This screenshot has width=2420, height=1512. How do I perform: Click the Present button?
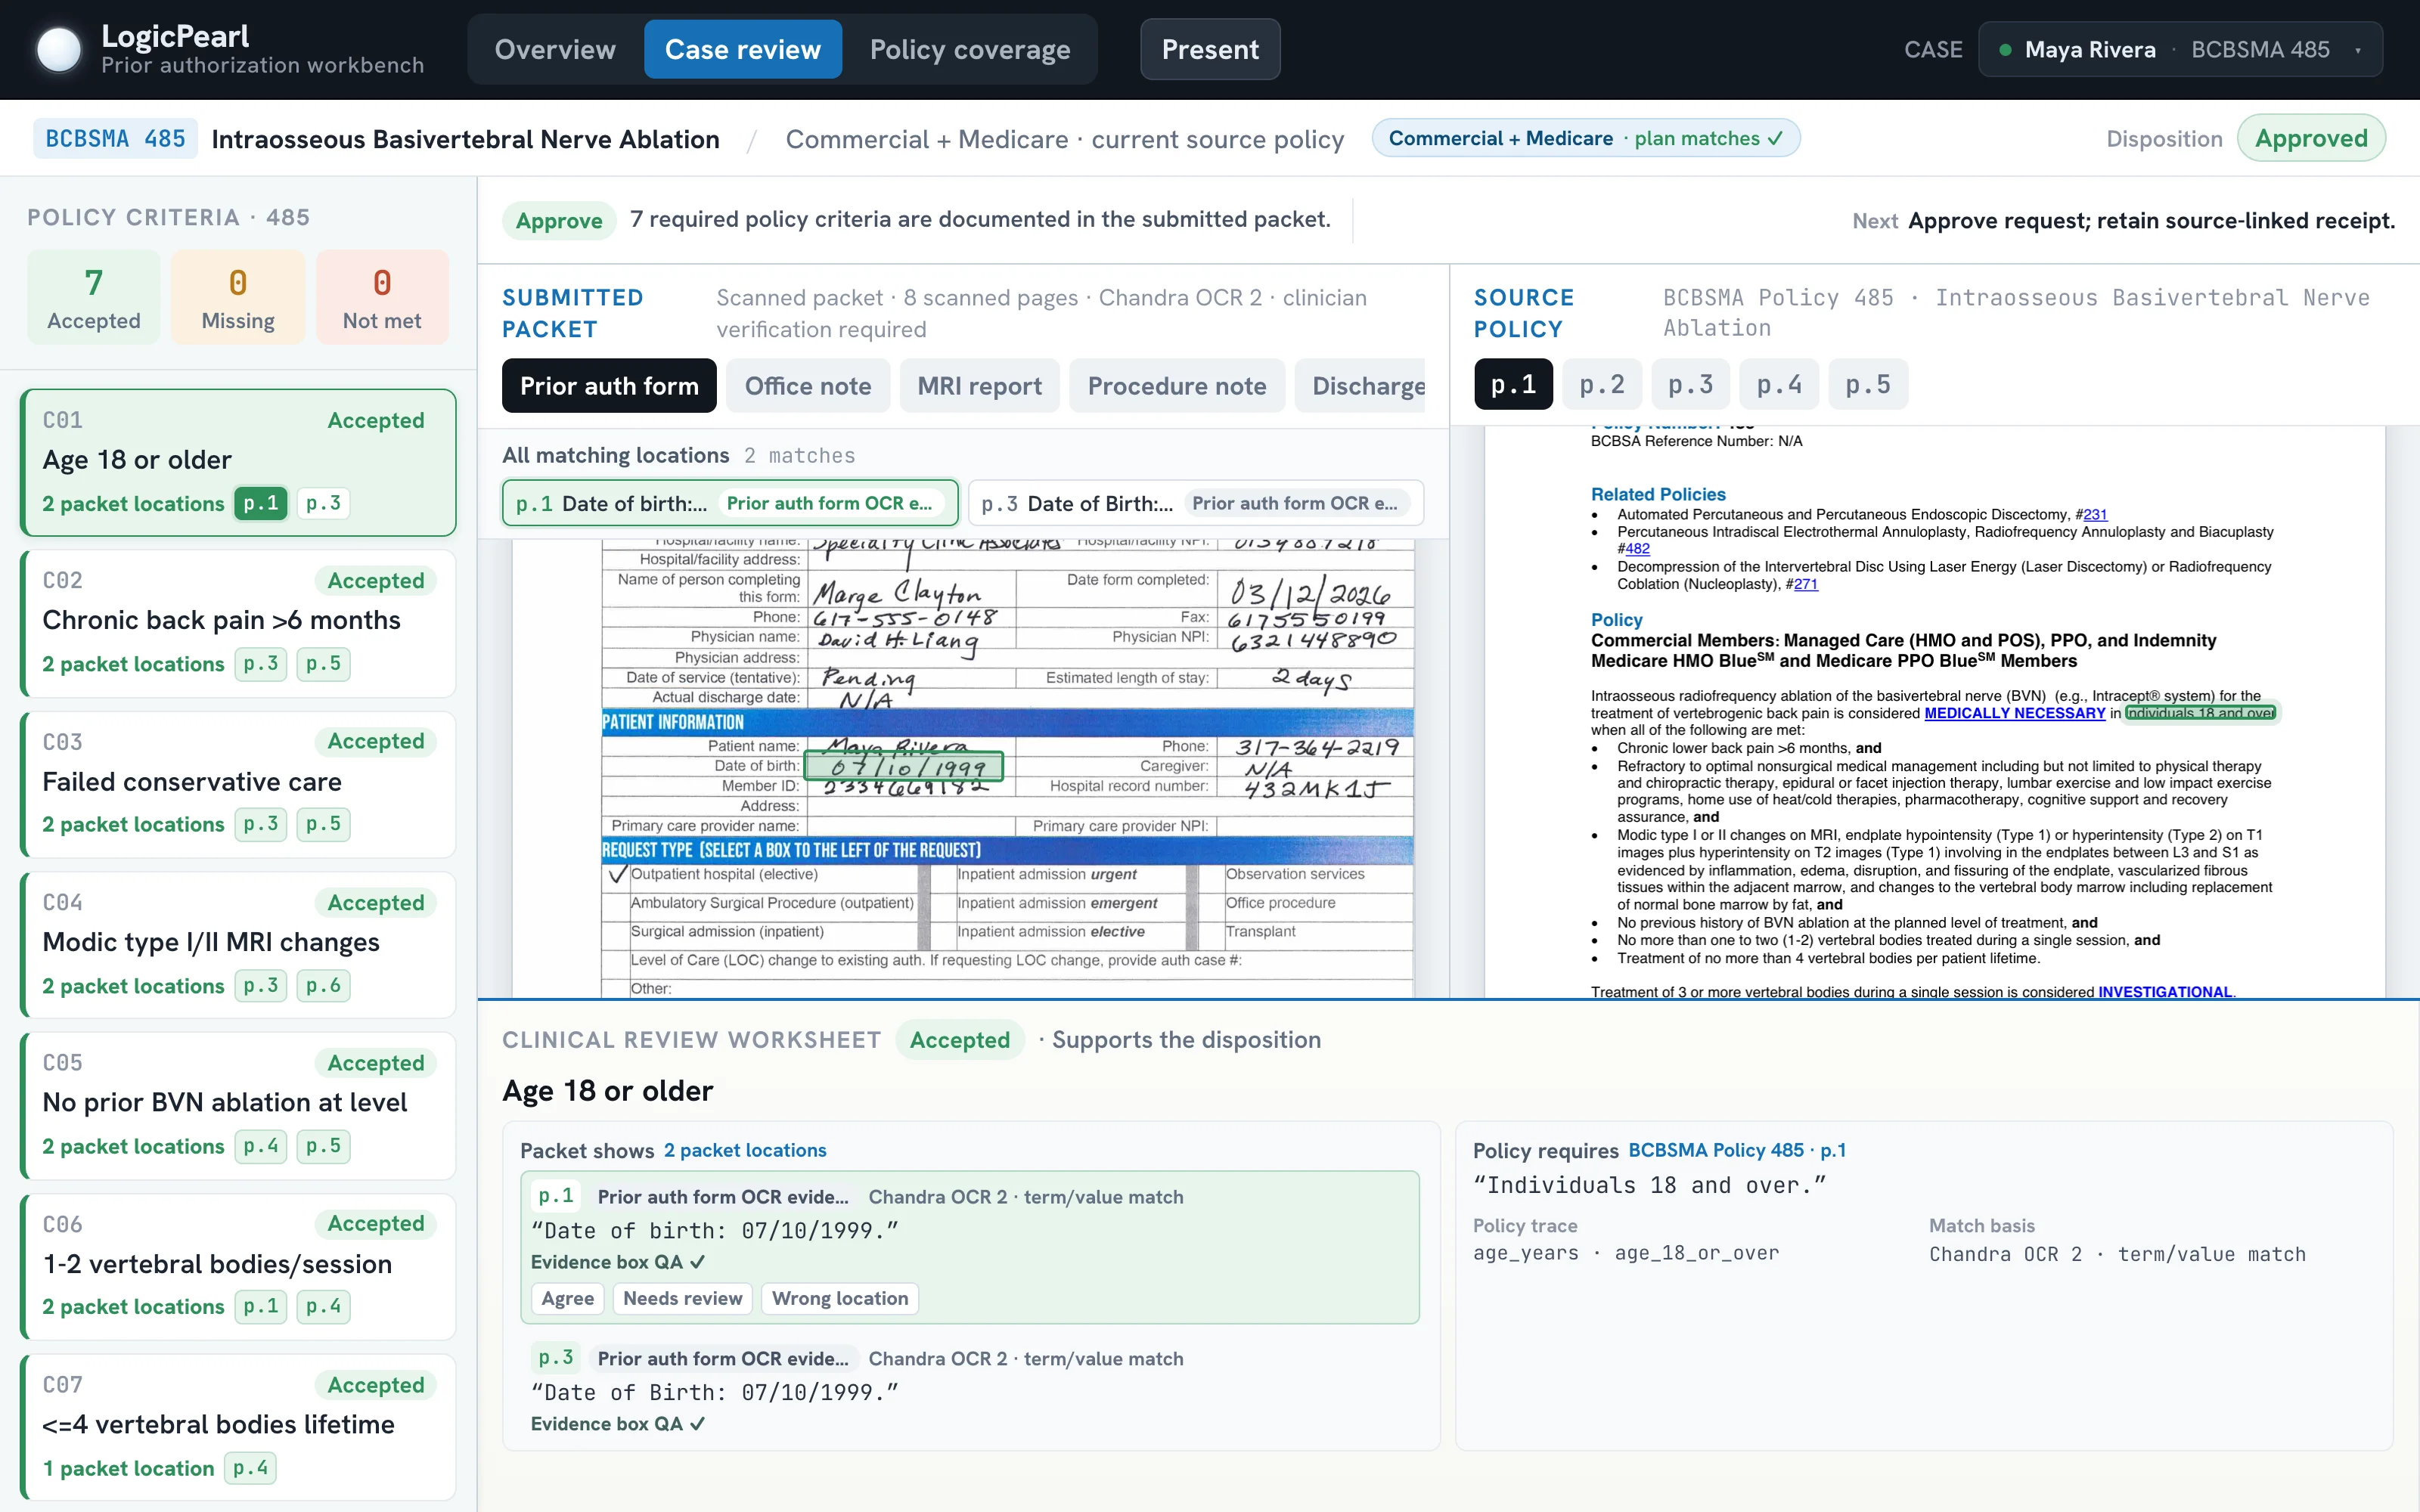click(1210, 49)
